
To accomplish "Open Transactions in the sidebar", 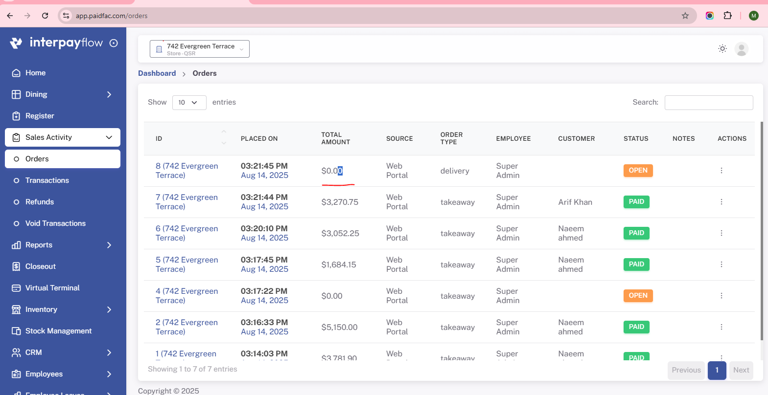I will click(63, 180).
